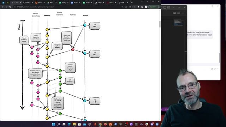This screenshot has width=226, height=127.
Task: Reload the page in Chrome
Action: tap(10, 7)
